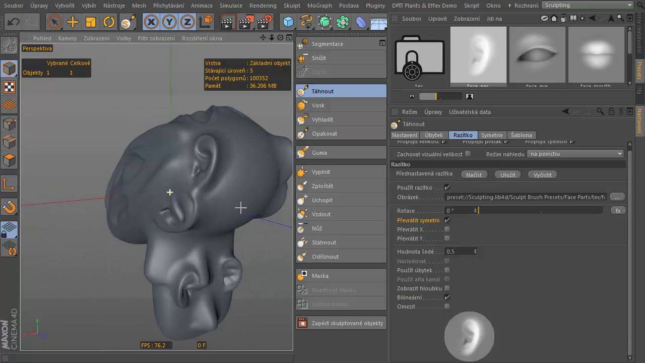This screenshot has width=645, height=363.
Task: Click the Undo arrow icon
Action: (13, 22)
